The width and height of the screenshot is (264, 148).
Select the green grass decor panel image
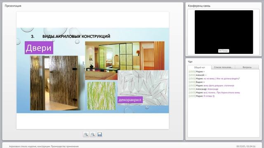101,96
